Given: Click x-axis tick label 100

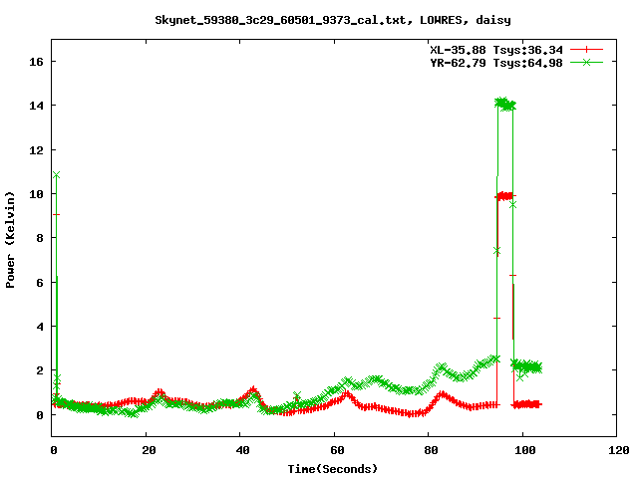Looking at the screenshot, I should coord(525,450).
